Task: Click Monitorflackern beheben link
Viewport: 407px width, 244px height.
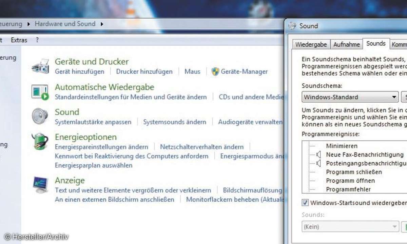Action: (x=234, y=200)
